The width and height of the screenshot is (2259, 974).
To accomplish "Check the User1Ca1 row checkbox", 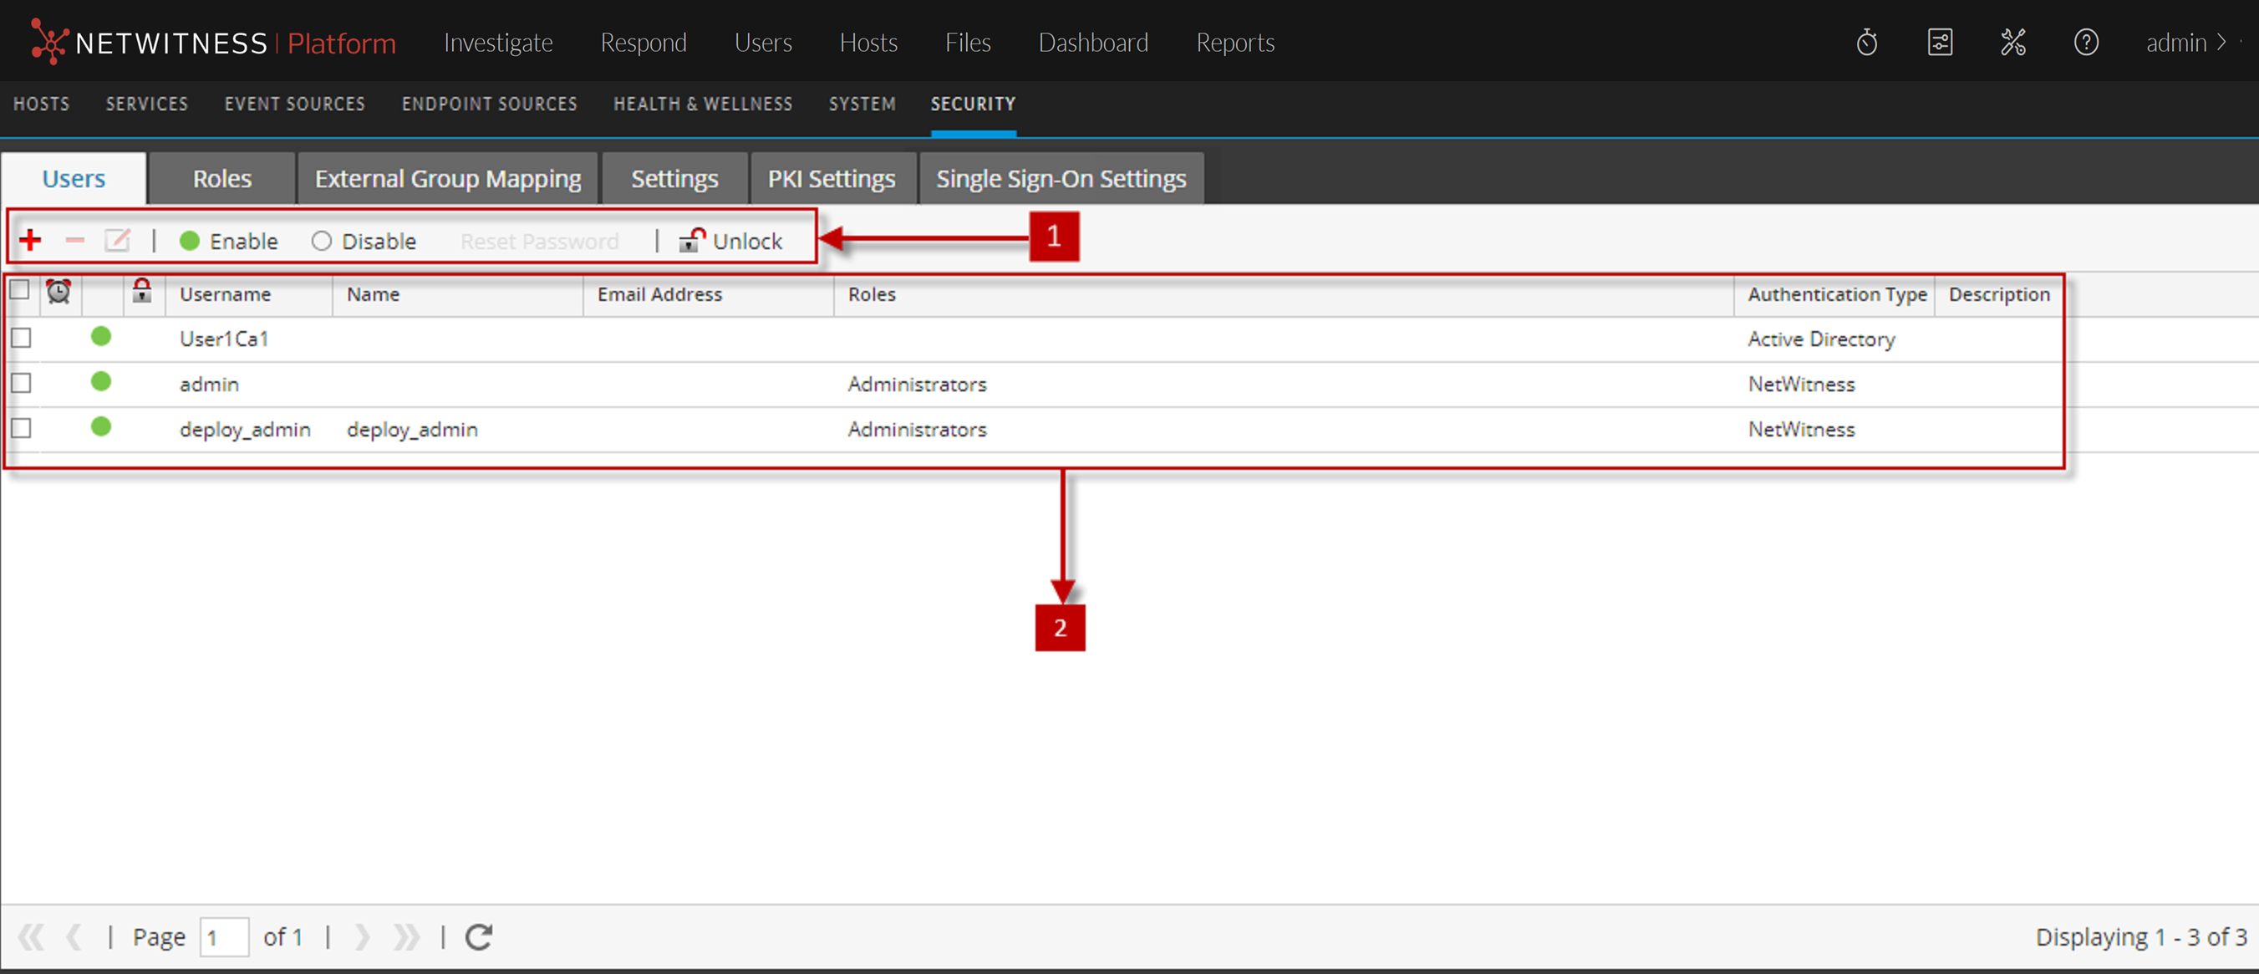I will (x=21, y=338).
